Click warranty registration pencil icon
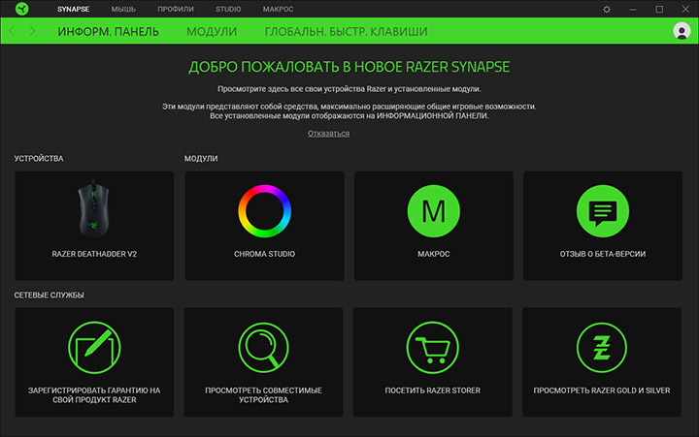The width and height of the screenshot is (699, 437). (94, 348)
